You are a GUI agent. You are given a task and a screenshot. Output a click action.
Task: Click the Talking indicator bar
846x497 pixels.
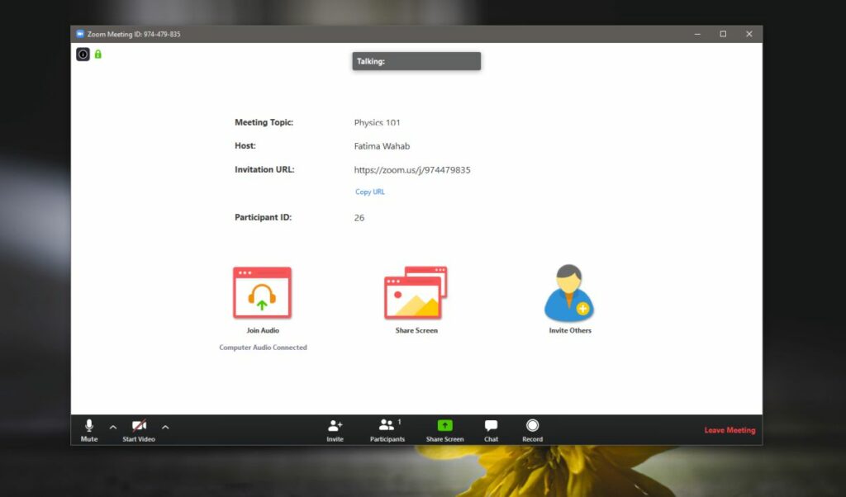tap(416, 60)
